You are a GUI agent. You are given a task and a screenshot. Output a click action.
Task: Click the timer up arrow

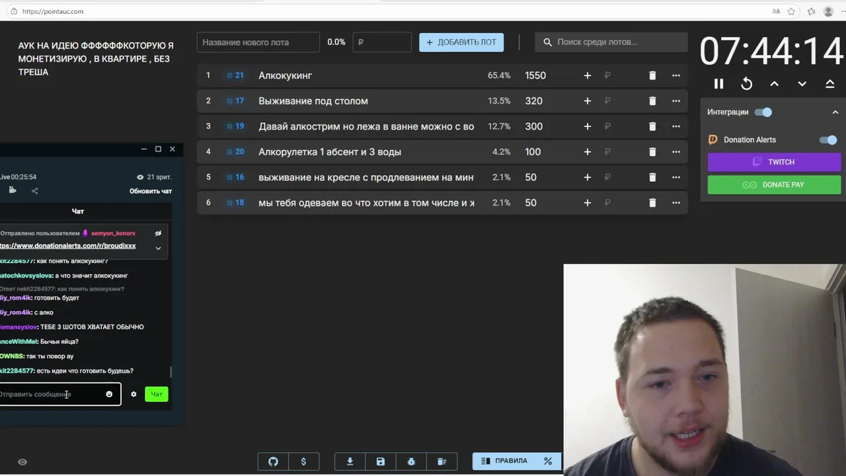(x=774, y=84)
